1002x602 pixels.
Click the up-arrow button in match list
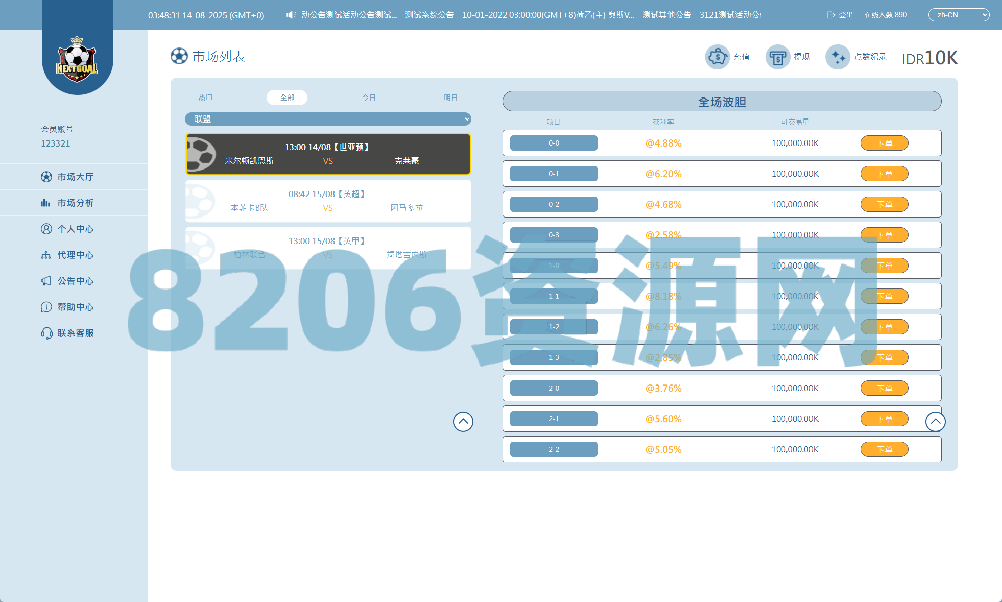[463, 422]
